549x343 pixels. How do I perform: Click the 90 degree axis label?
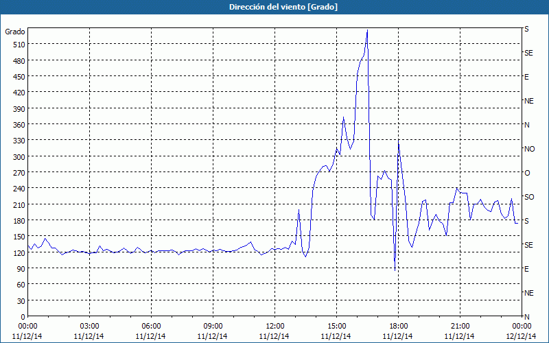pyautogui.click(x=21, y=269)
